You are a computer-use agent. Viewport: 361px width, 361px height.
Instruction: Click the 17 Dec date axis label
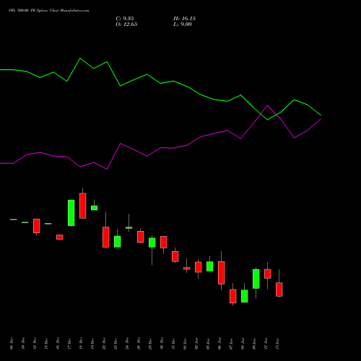[x=69, y=344]
